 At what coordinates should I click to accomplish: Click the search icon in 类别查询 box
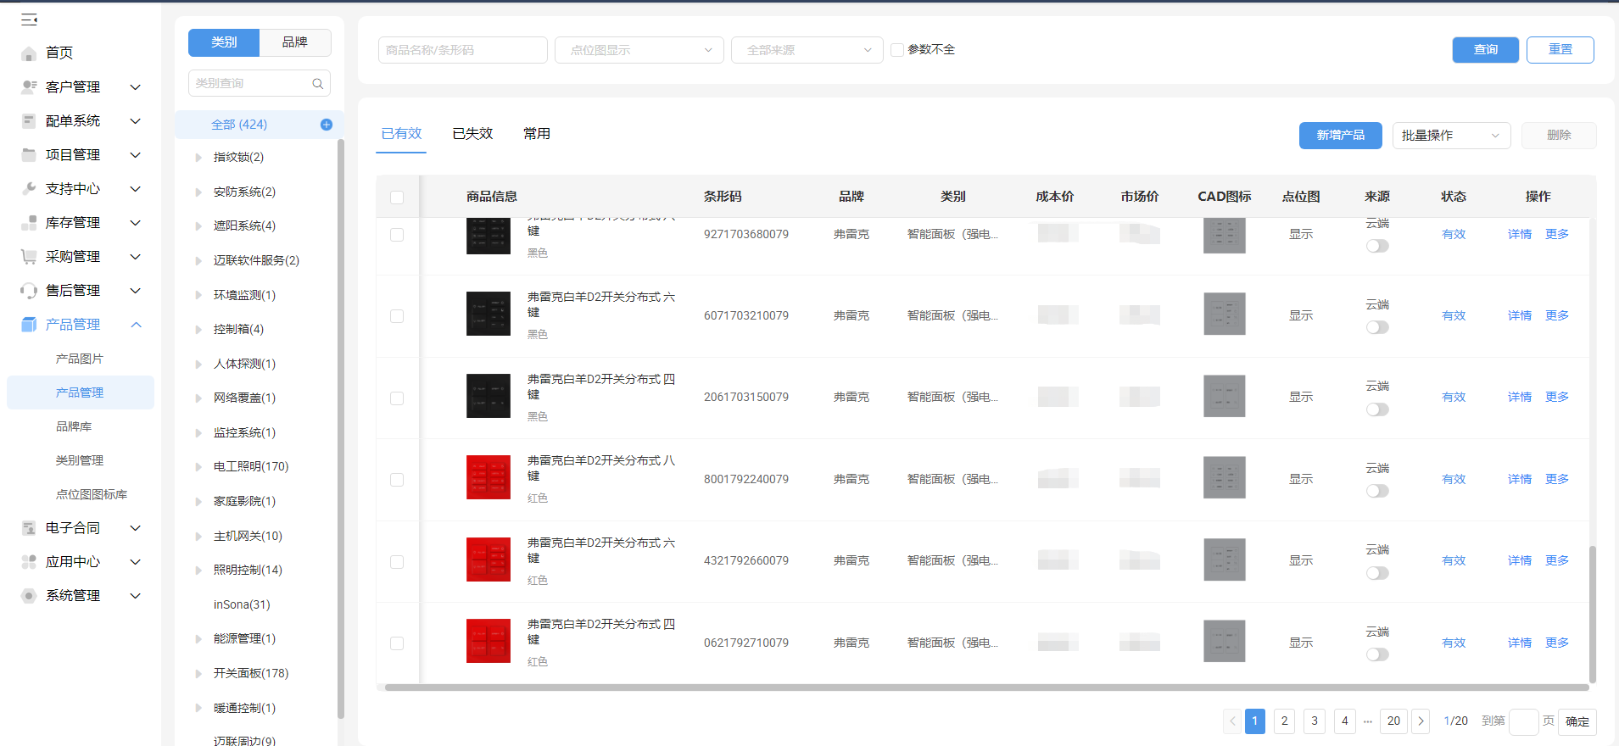coord(318,83)
